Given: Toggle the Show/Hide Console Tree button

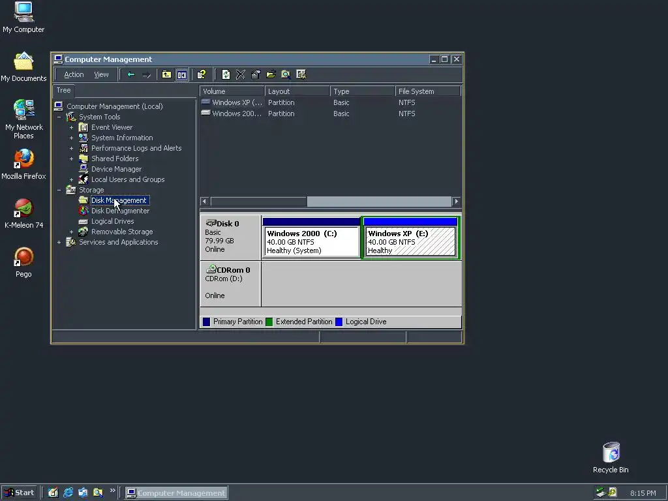Looking at the screenshot, I should pos(181,74).
